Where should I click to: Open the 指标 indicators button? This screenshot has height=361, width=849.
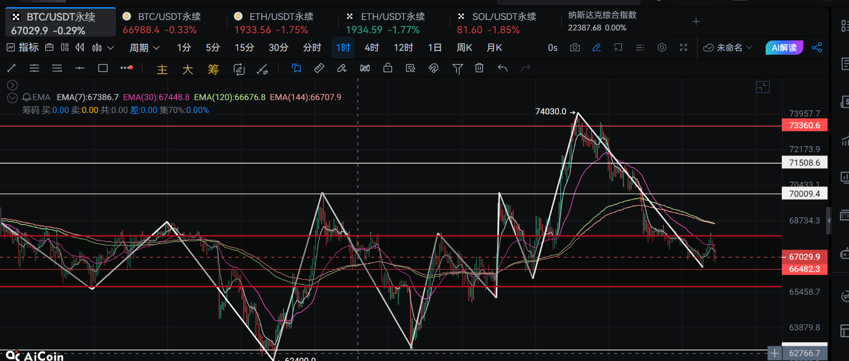[x=23, y=48]
